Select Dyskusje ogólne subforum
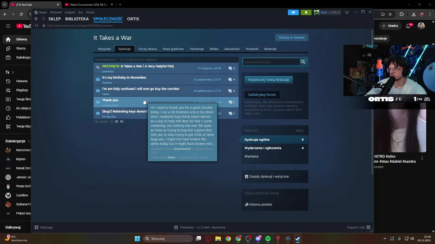Screen dimensions: 435x244 pos(275,140)
